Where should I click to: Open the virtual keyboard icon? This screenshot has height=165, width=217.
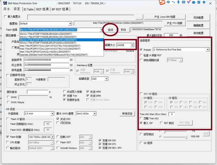point(184,3)
